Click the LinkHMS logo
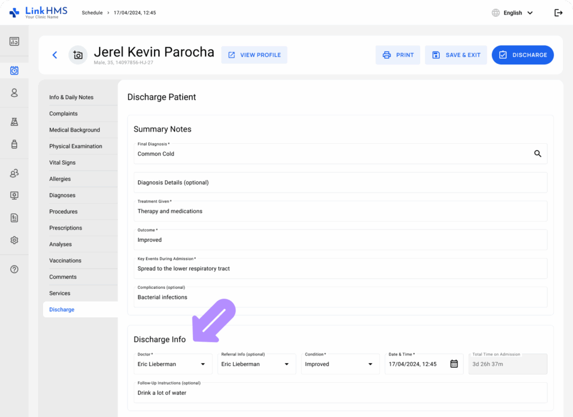This screenshot has width=573, height=417. 39,12
